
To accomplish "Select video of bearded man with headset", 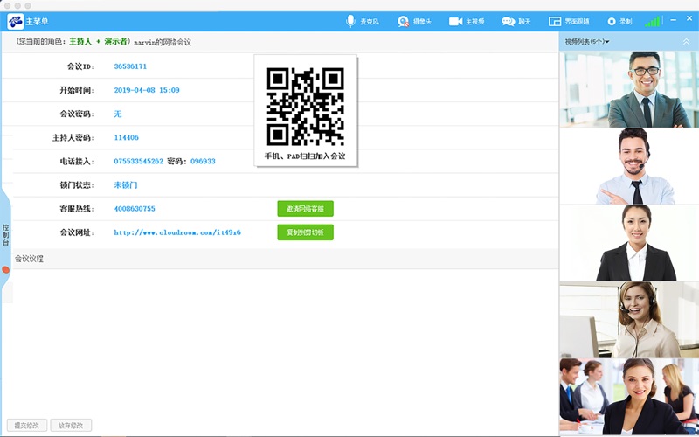I will click(x=629, y=166).
